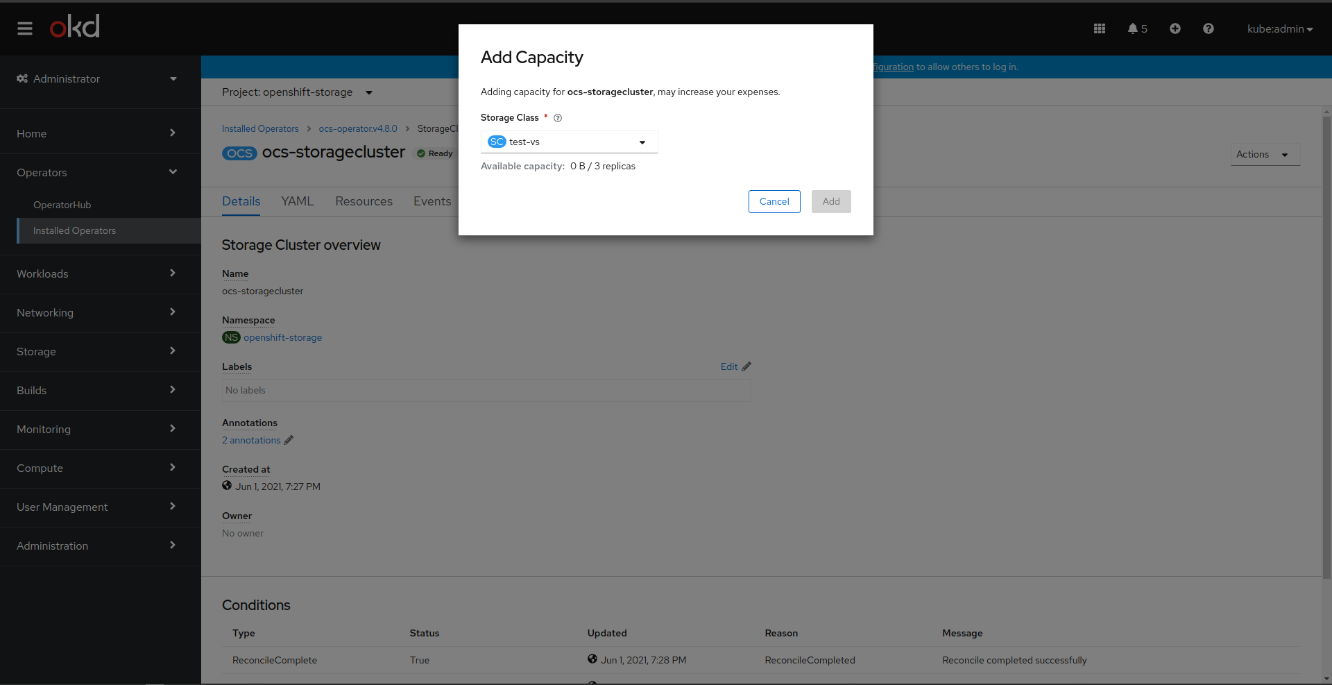
Task: Click the OCS resource badge
Action: 239,153
